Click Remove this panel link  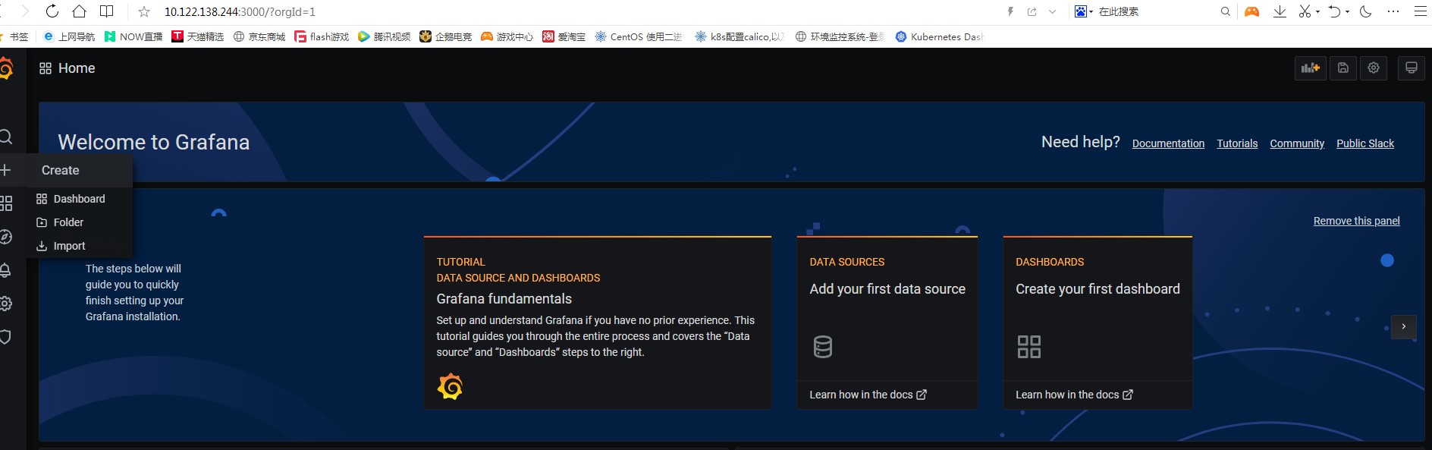(1357, 221)
